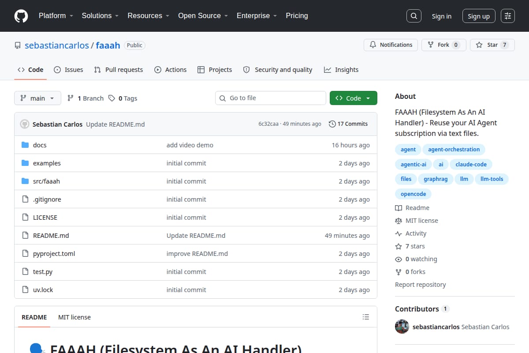
Task: Click the claude-code topic tag
Action: pos(471,164)
